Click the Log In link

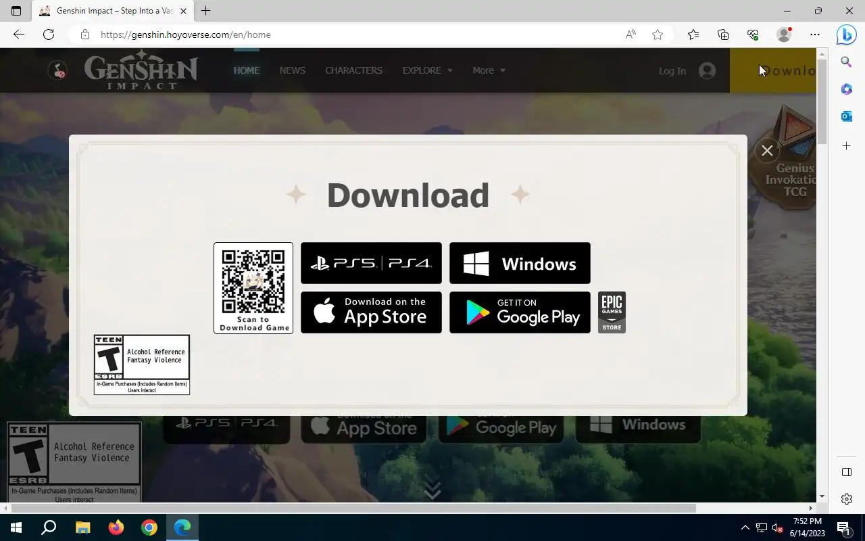pyautogui.click(x=672, y=71)
